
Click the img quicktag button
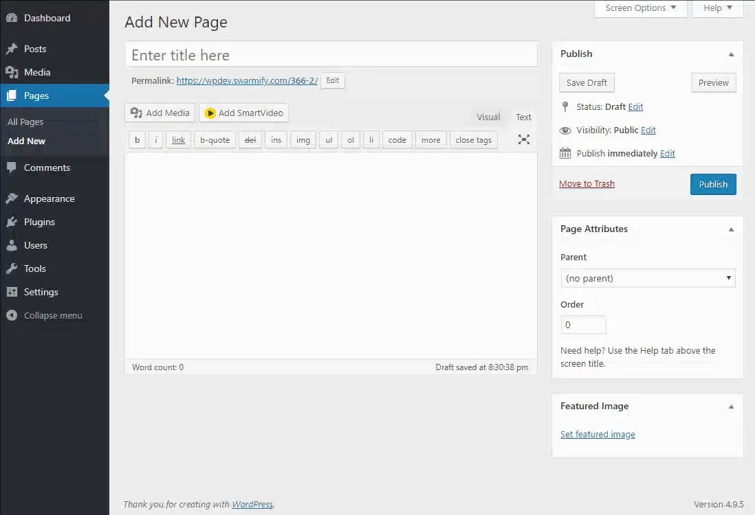click(303, 140)
